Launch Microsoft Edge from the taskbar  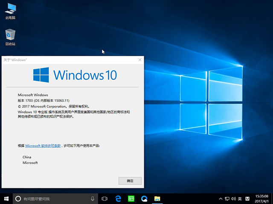(x=118, y=198)
